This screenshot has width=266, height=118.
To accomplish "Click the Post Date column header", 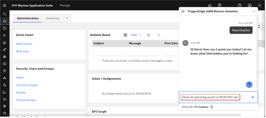I will coord(171,43).
